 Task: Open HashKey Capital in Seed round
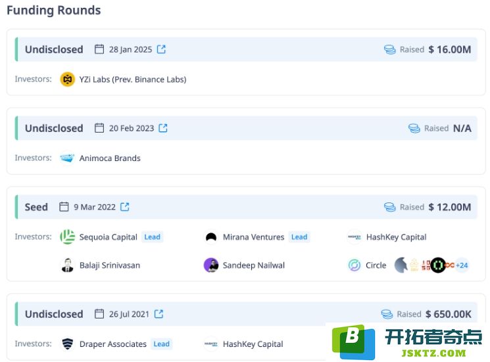[x=396, y=237]
